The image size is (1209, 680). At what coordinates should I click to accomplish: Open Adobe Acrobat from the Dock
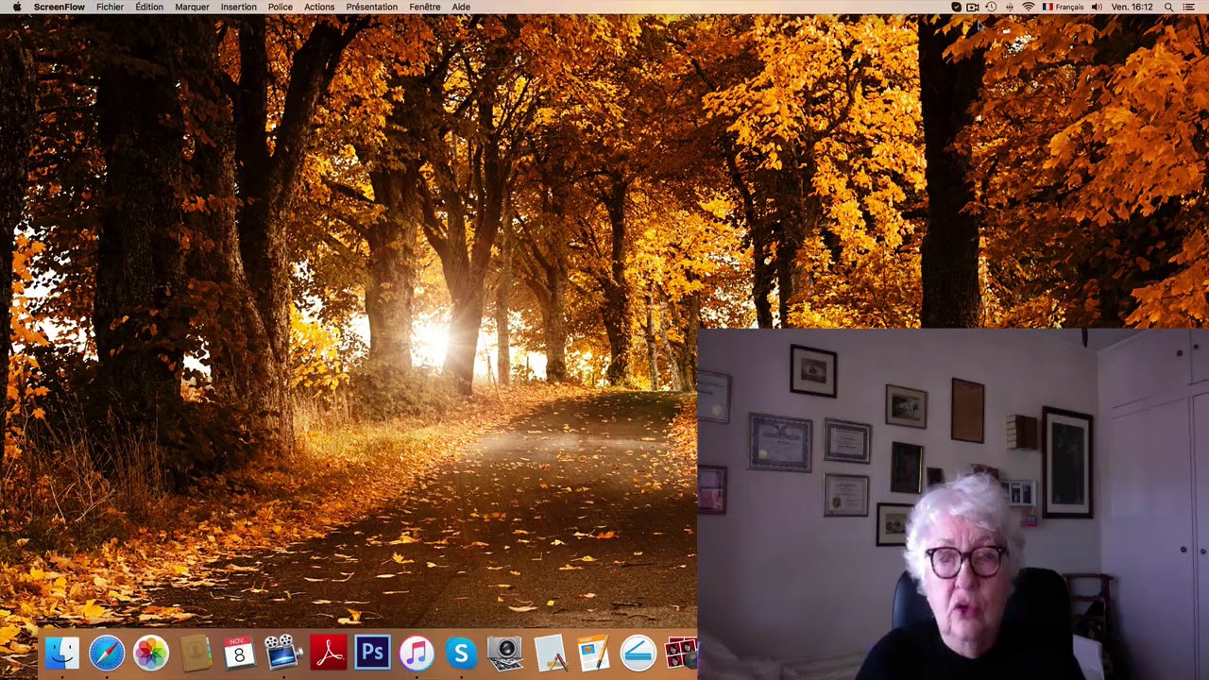[x=329, y=653]
